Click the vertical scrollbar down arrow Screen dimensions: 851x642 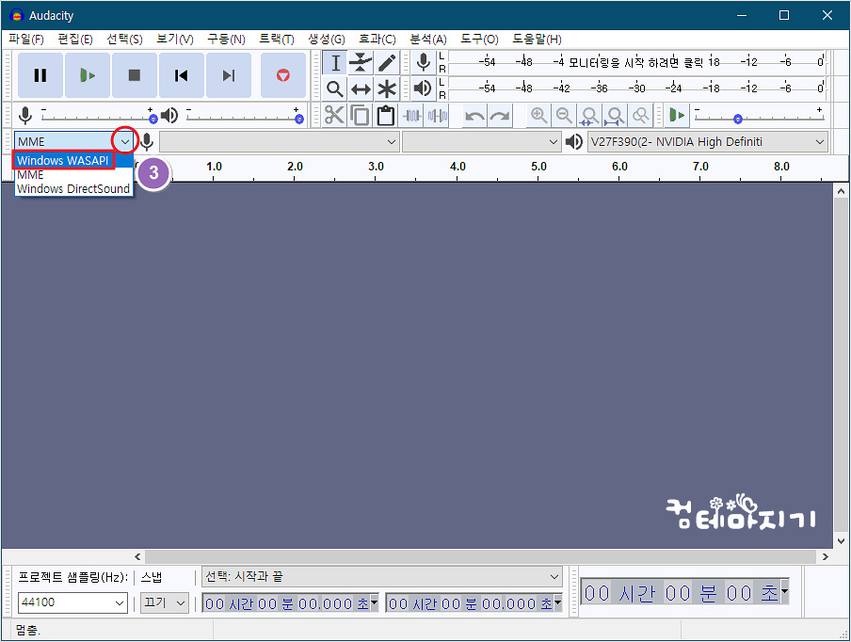tap(841, 540)
